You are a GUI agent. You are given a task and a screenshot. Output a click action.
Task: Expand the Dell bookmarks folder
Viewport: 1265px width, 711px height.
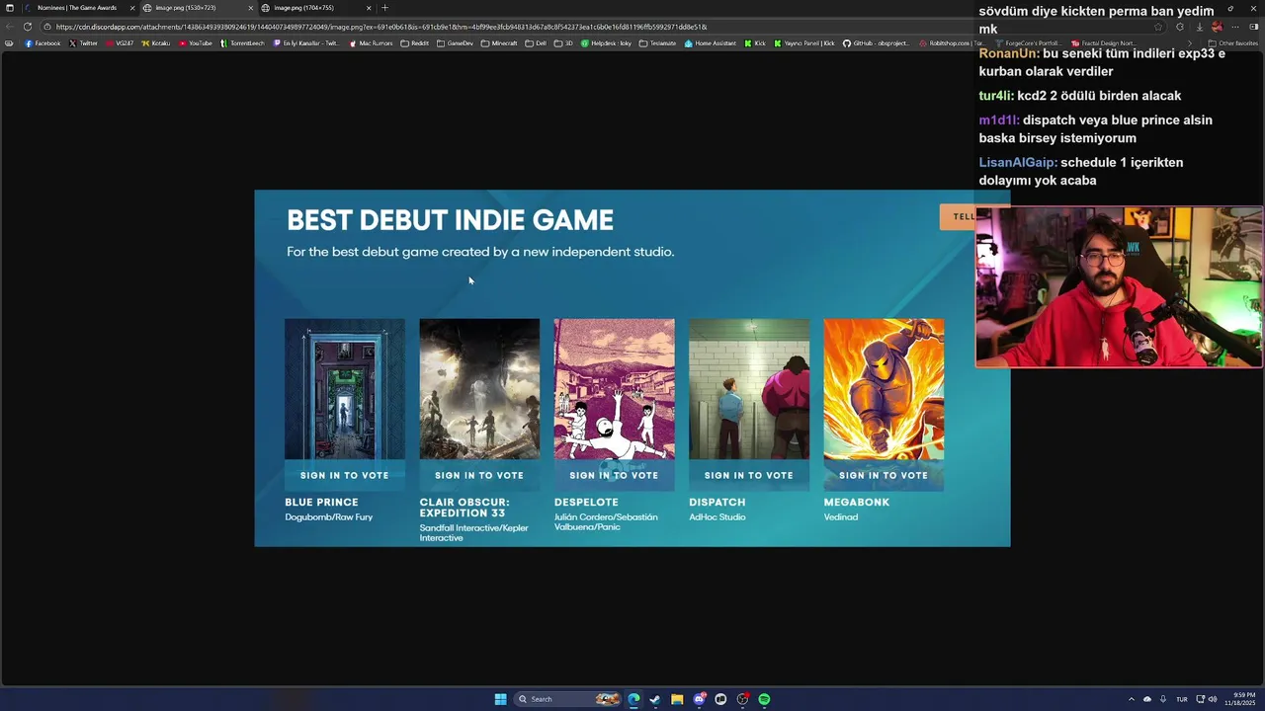[536, 43]
